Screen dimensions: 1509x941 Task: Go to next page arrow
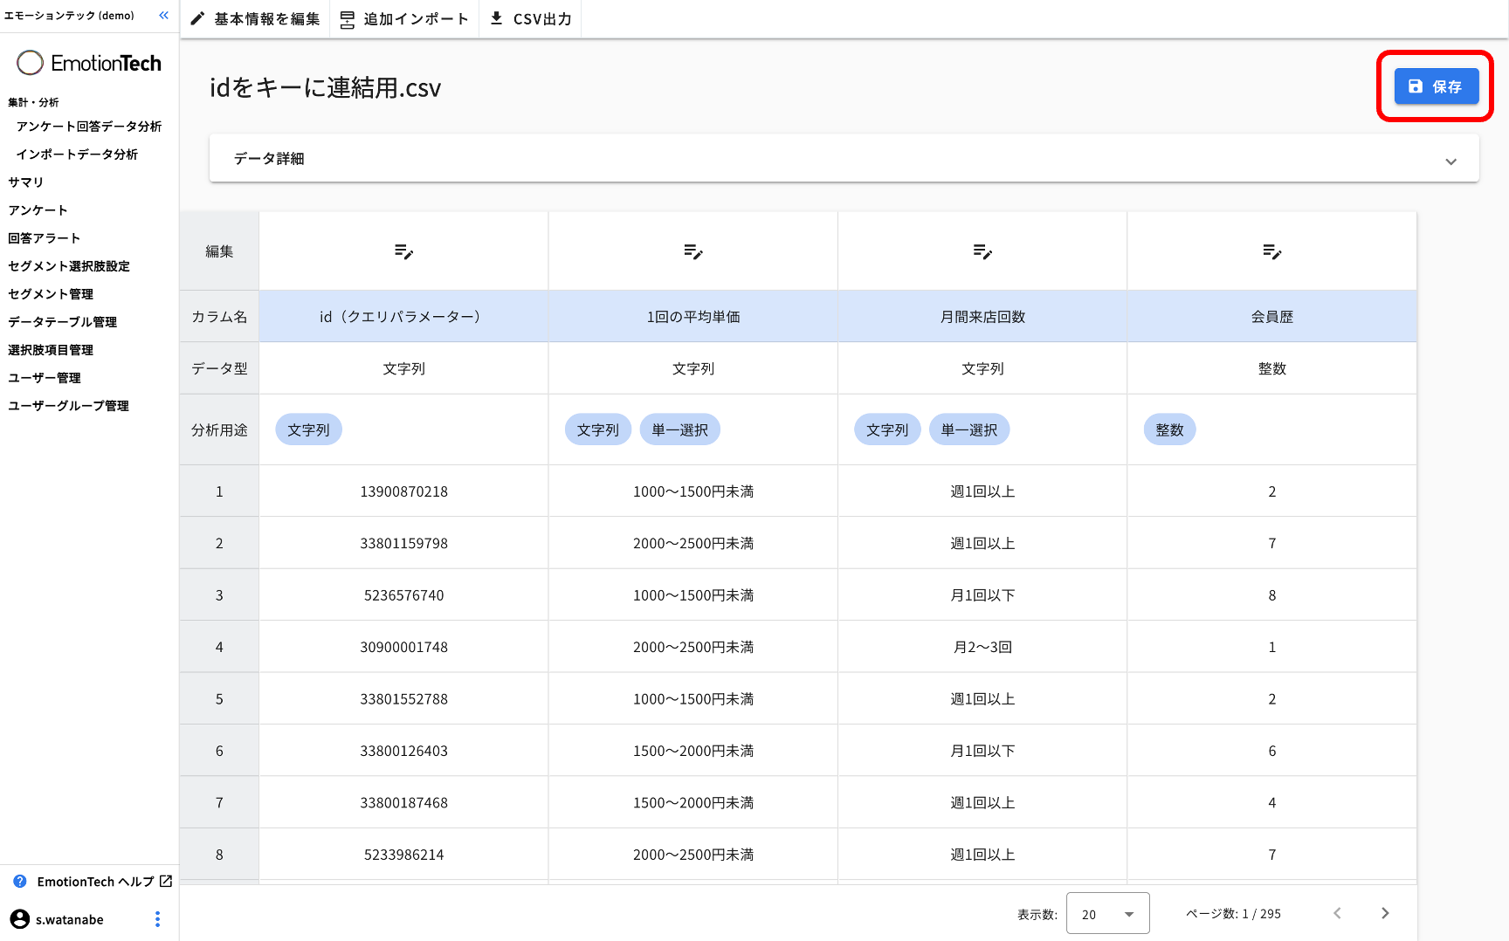(1385, 914)
